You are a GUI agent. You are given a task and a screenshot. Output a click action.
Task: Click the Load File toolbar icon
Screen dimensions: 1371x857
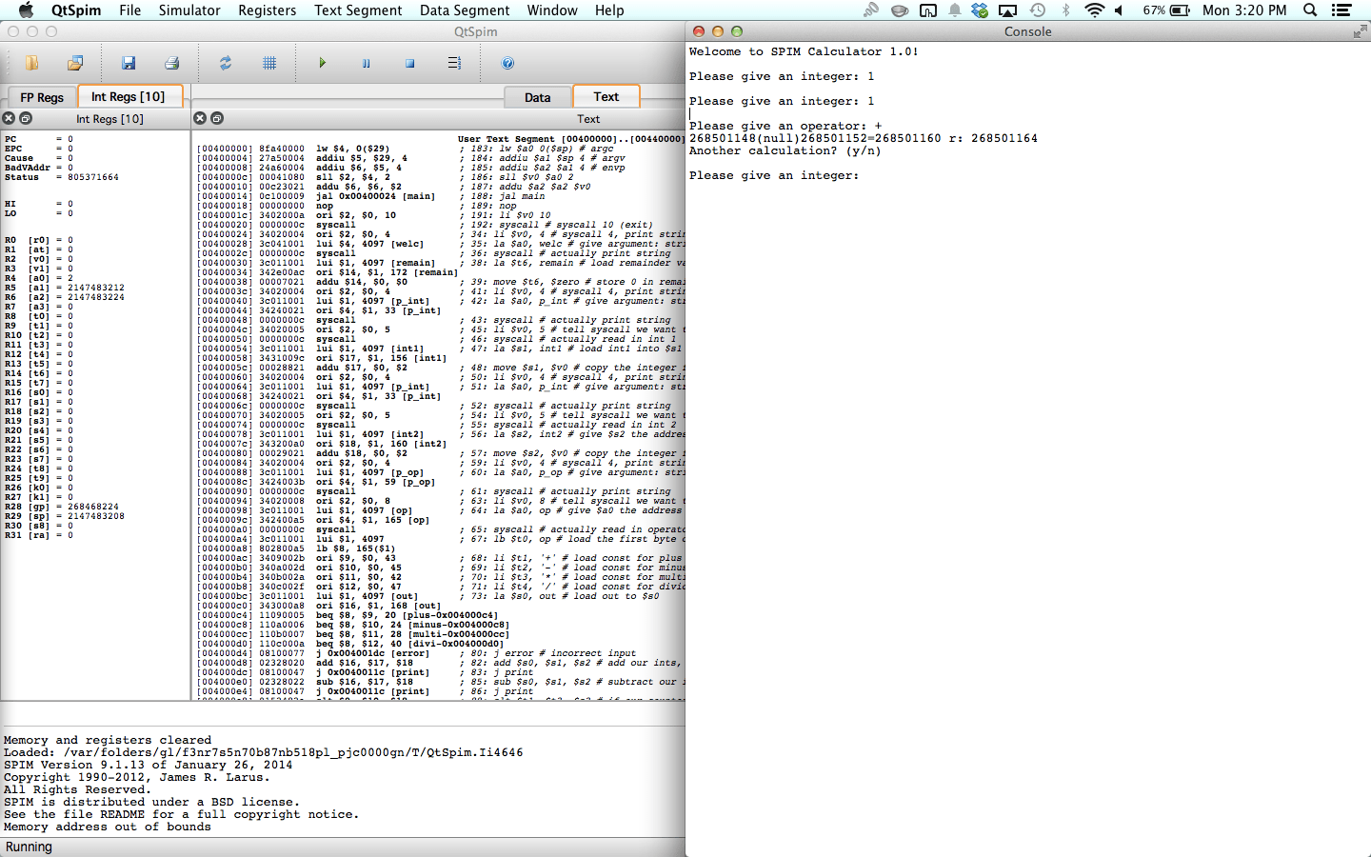point(31,63)
